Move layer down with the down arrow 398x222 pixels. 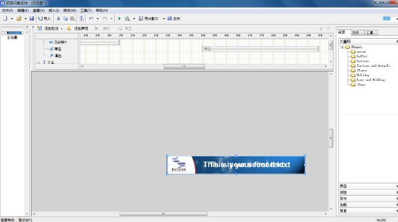tap(328, 29)
